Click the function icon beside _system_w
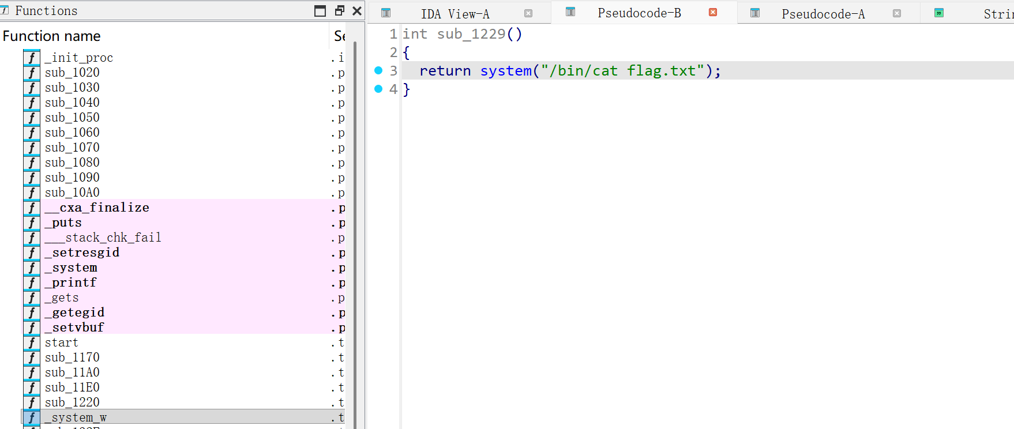The width and height of the screenshot is (1014, 429). tap(32, 417)
